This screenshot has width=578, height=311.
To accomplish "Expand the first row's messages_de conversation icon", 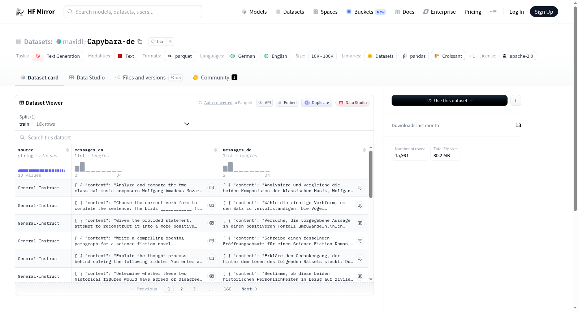I will 360,188.
